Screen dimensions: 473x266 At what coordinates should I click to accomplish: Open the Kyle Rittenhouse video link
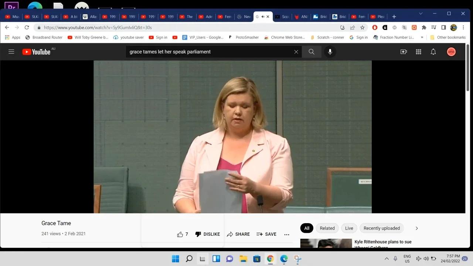pos(383,242)
